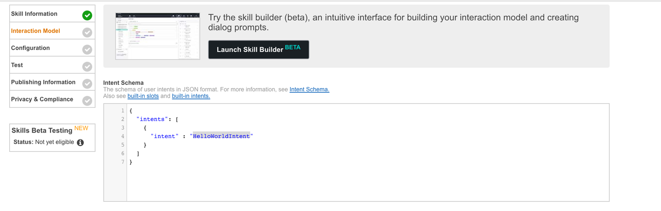Open the Publishing Information section

coord(43,82)
